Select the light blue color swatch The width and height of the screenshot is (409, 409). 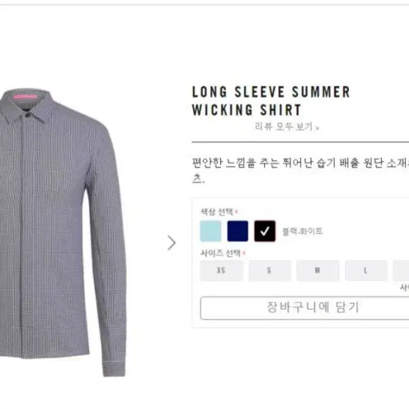tap(210, 231)
